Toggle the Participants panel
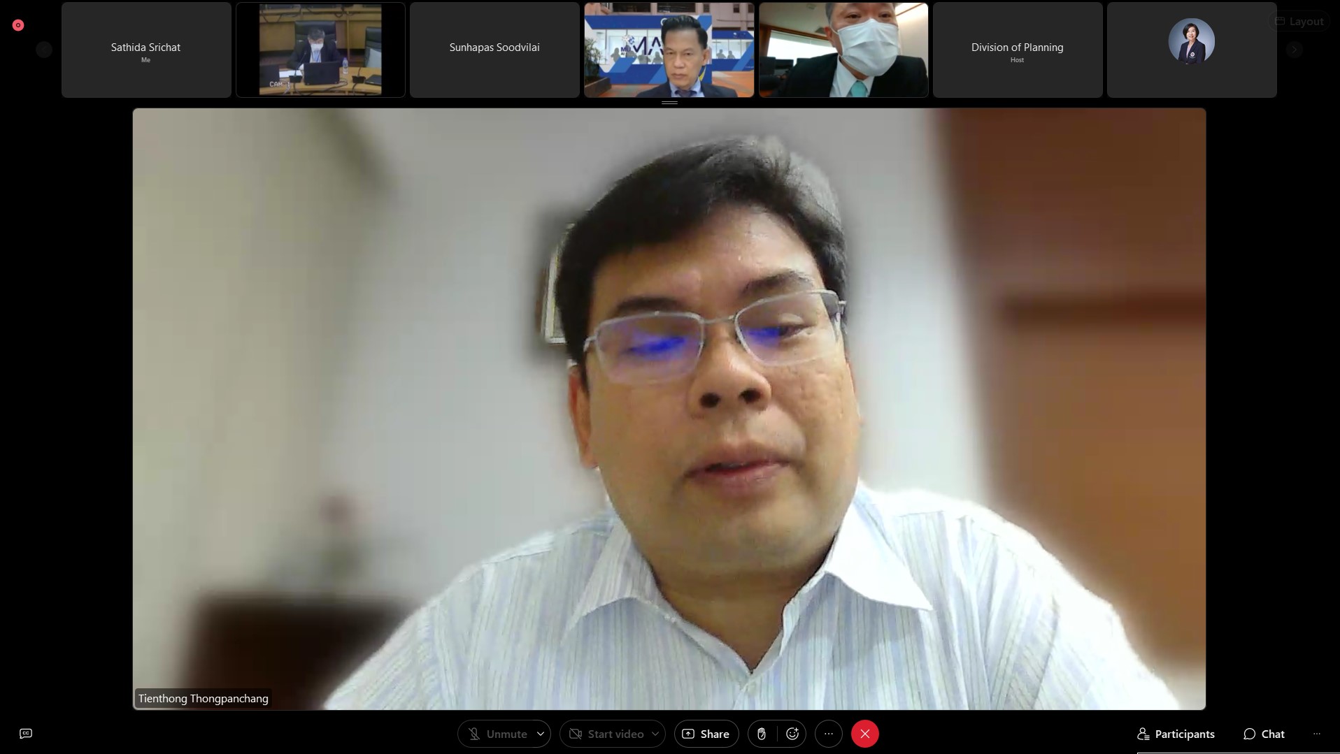 coord(1176,734)
